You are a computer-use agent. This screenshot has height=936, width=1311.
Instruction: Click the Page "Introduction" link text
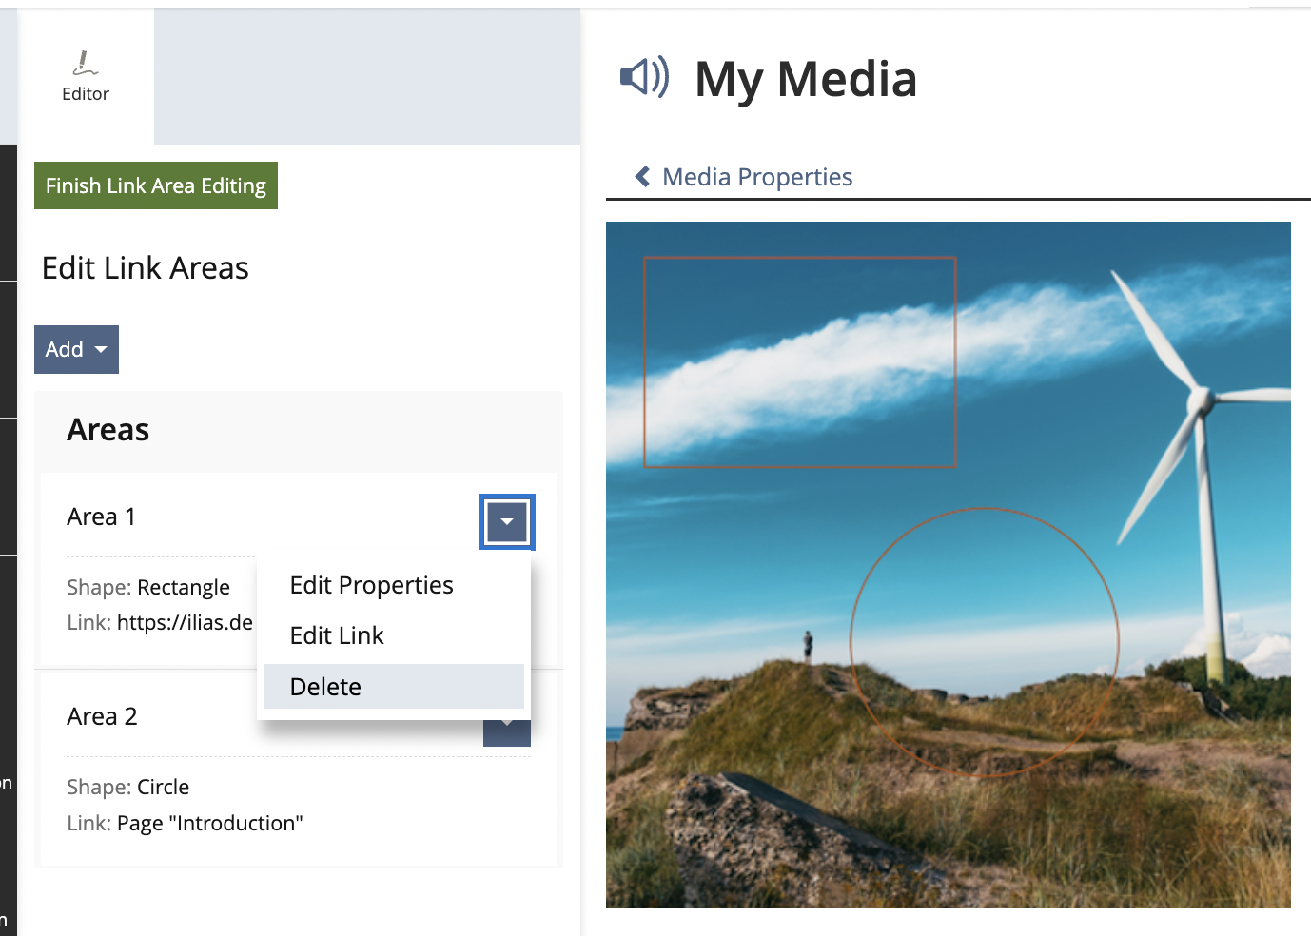[x=209, y=823]
